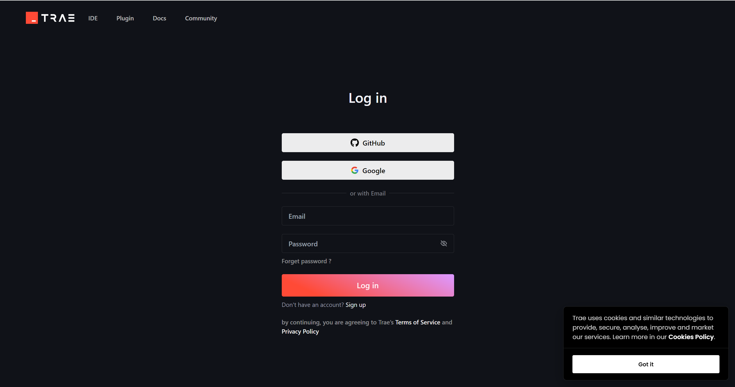Screen dimensions: 735x387
Task: Toggle password visibility eye icon
Action: [444, 243]
